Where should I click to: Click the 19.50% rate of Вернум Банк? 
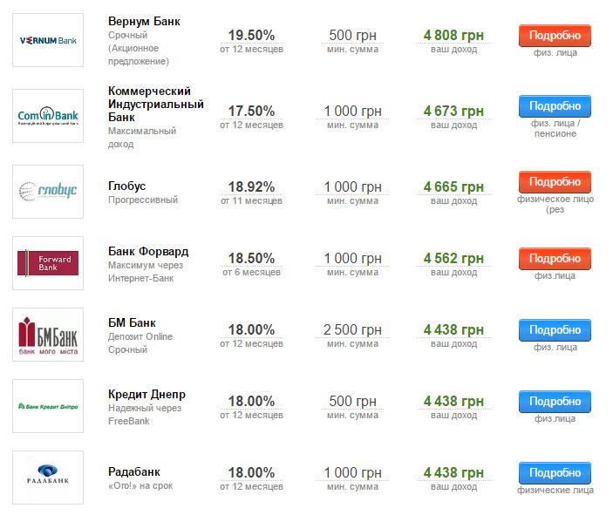click(x=251, y=35)
